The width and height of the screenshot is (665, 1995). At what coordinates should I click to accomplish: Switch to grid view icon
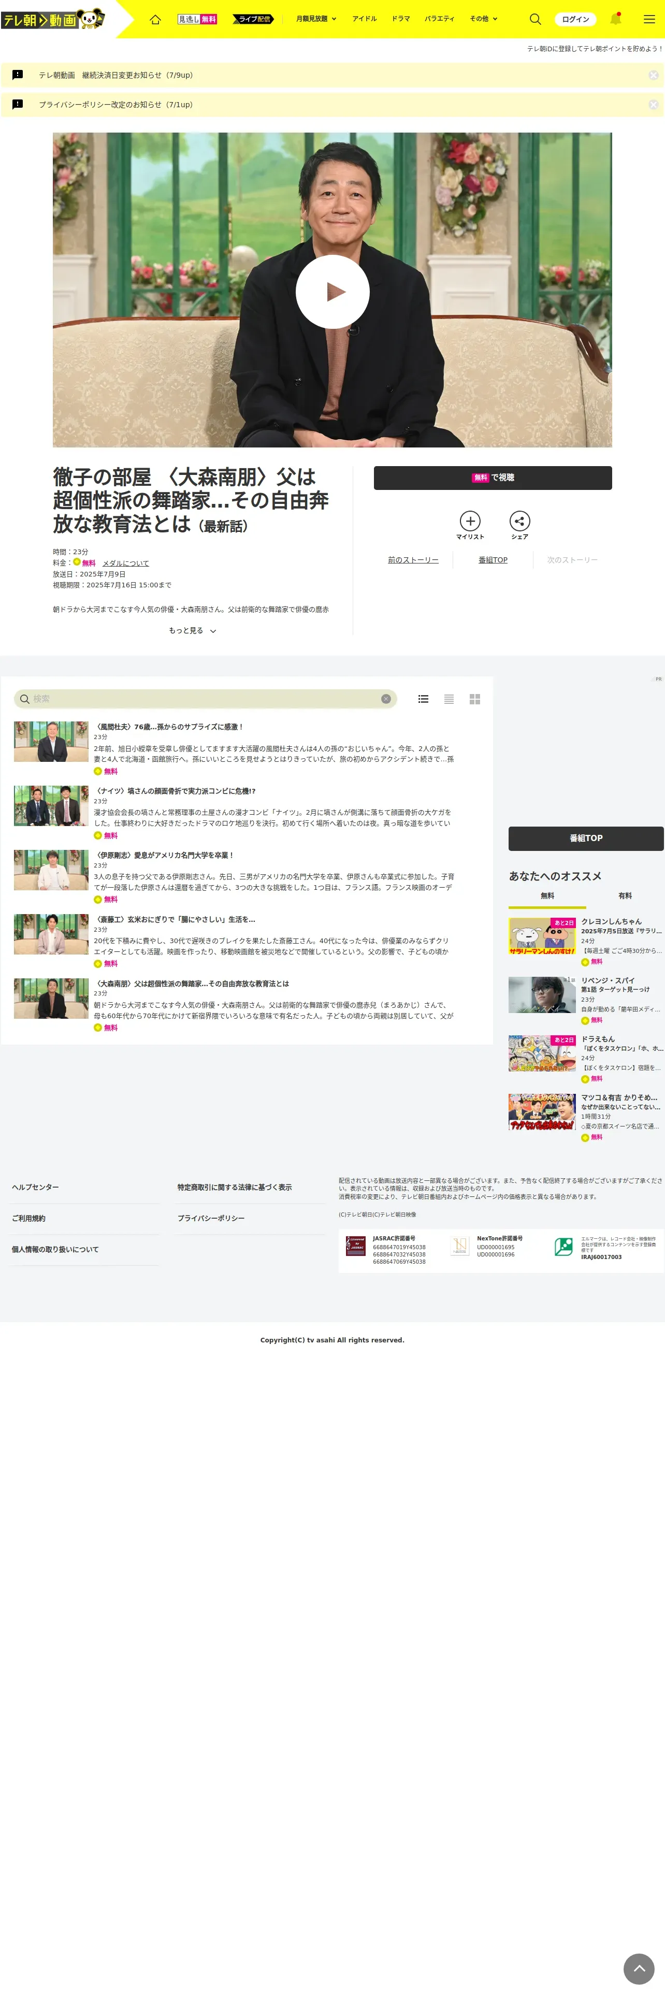click(x=474, y=699)
